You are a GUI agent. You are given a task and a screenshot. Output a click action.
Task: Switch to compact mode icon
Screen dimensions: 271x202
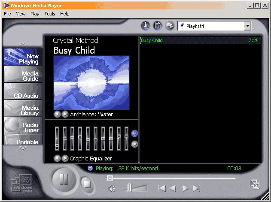tap(255, 184)
